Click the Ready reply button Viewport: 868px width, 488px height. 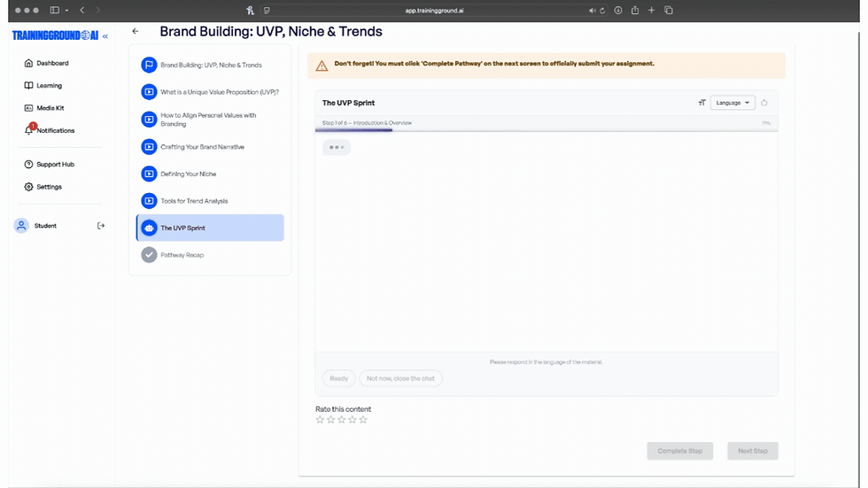(338, 378)
